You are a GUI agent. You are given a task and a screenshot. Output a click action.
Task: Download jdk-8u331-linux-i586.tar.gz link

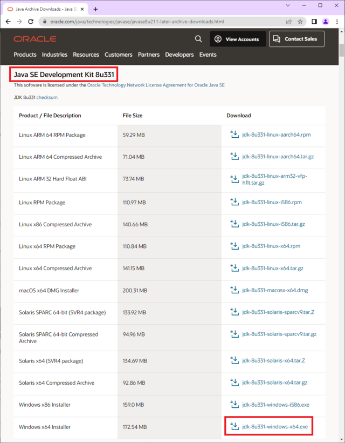pyautogui.click(x=273, y=224)
